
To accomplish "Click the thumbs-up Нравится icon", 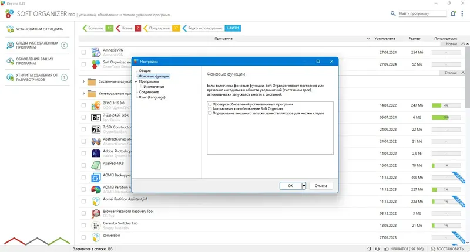I will [x=387, y=248].
